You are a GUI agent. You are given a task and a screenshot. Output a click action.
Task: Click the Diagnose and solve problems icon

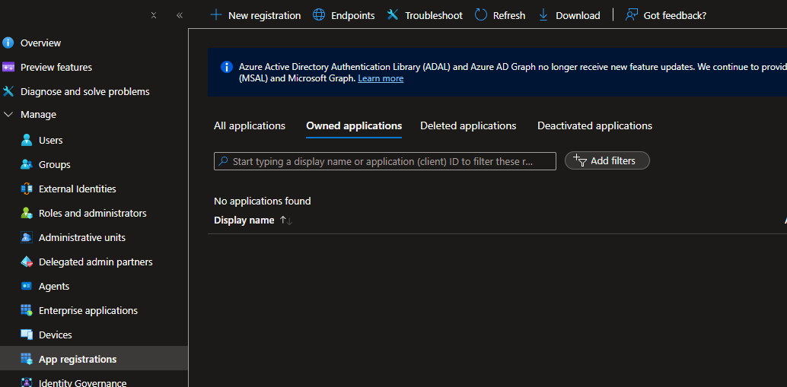(8, 91)
